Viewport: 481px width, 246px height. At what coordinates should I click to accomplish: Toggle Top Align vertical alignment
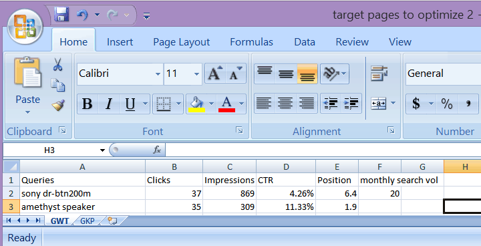(265, 74)
